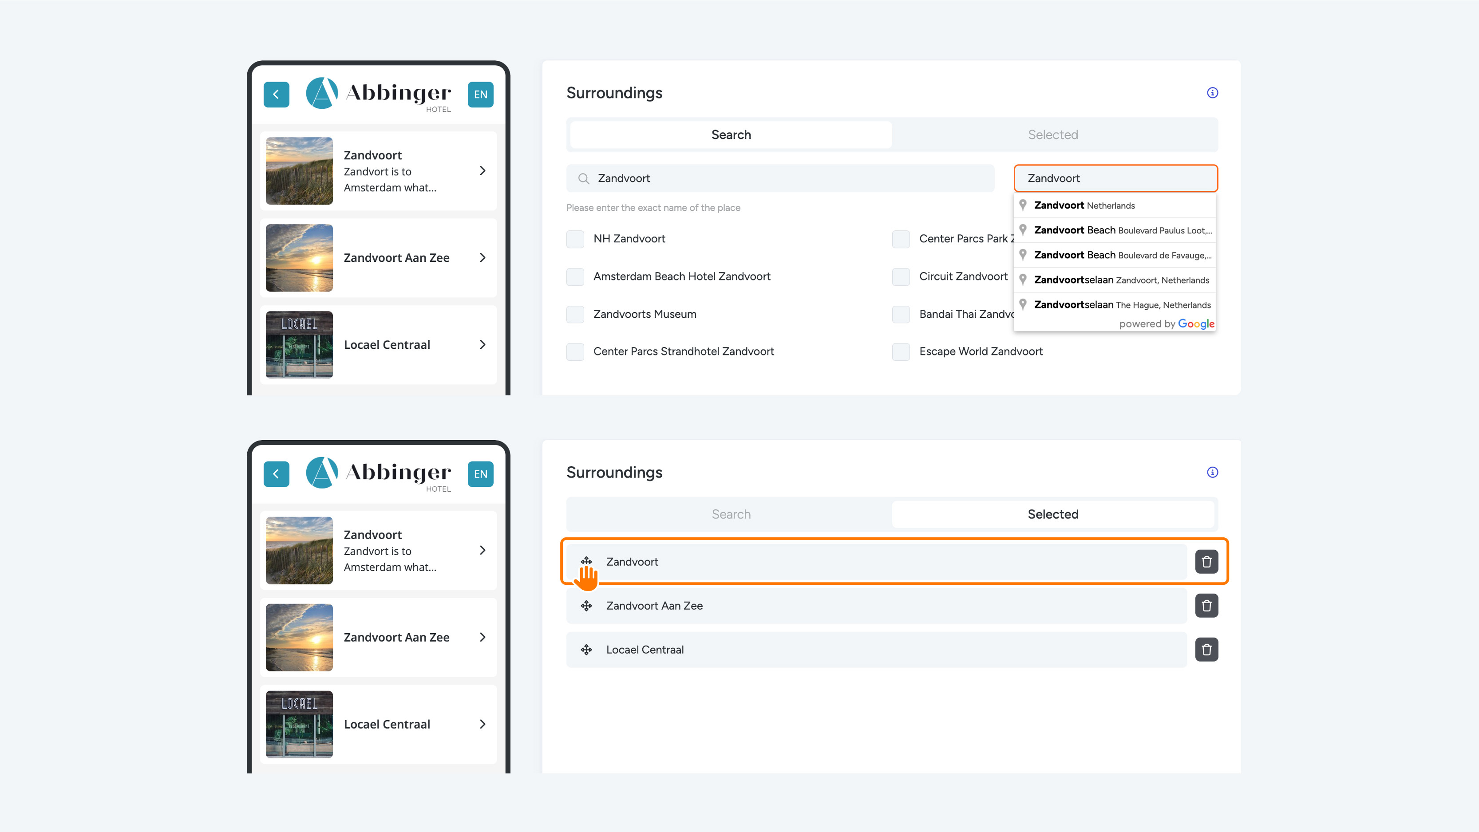This screenshot has height=832, width=1479.
Task: Select Zandvoort Beach Boulevard Paulus Loot suggestion
Action: (x=1115, y=230)
